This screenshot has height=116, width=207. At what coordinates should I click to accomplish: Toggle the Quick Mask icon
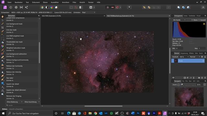click(91, 7)
